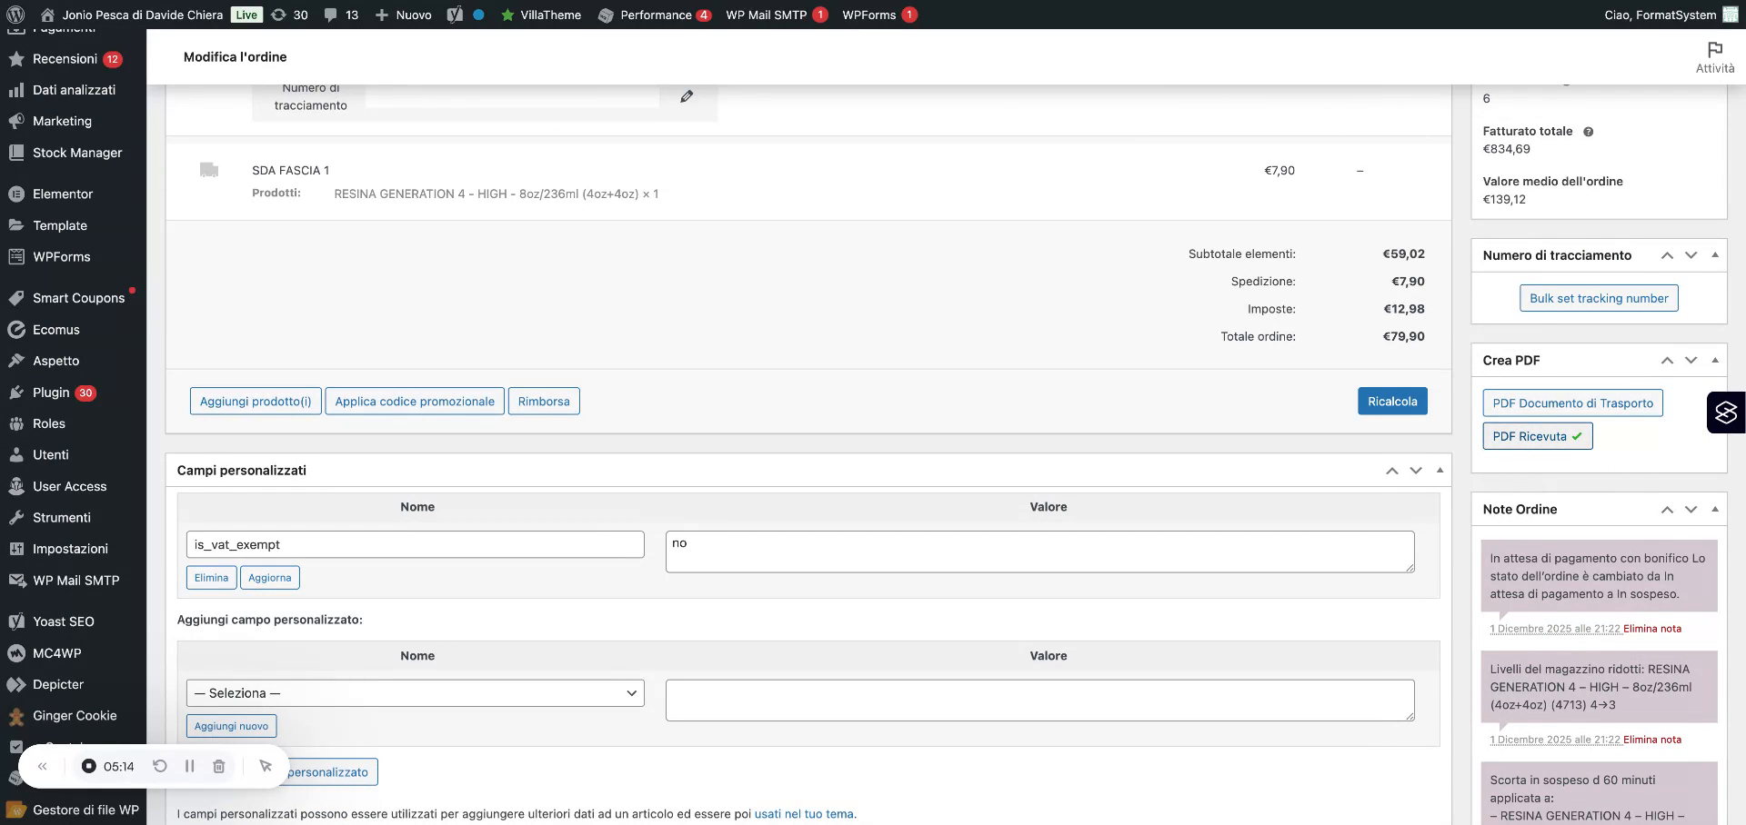Click the trash icon in the recording widget
The image size is (1746, 825).
(218, 766)
